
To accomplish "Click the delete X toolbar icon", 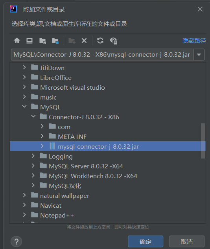I will point(84,41).
